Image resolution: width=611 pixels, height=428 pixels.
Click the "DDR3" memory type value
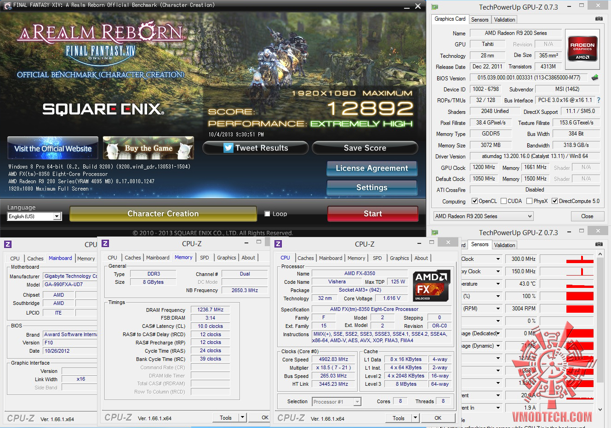tap(154, 274)
